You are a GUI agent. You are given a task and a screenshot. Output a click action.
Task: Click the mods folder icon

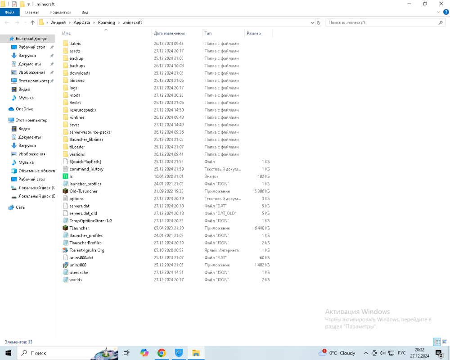[x=65, y=95]
